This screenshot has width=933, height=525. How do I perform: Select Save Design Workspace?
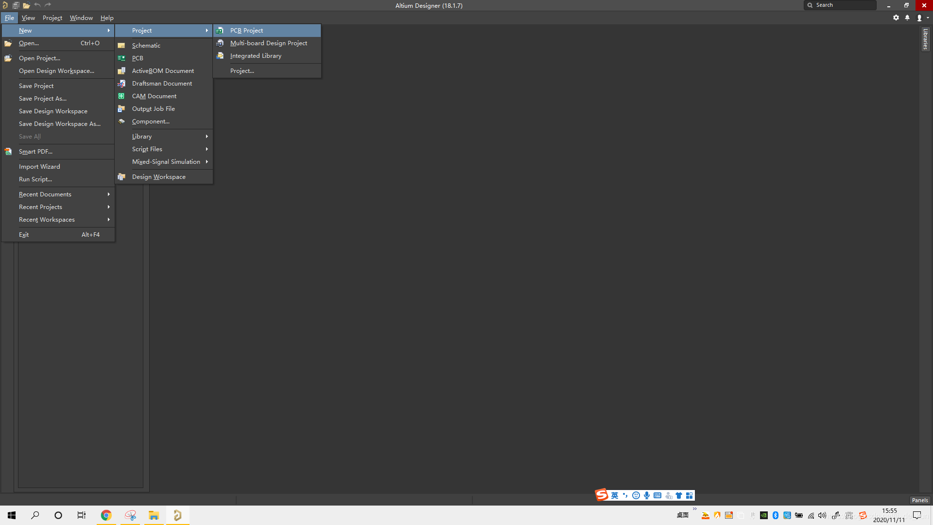[x=58, y=111]
